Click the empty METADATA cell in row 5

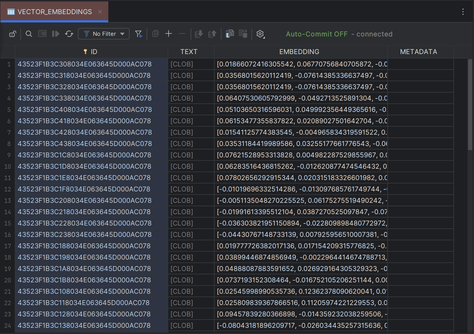tap(421, 109)
